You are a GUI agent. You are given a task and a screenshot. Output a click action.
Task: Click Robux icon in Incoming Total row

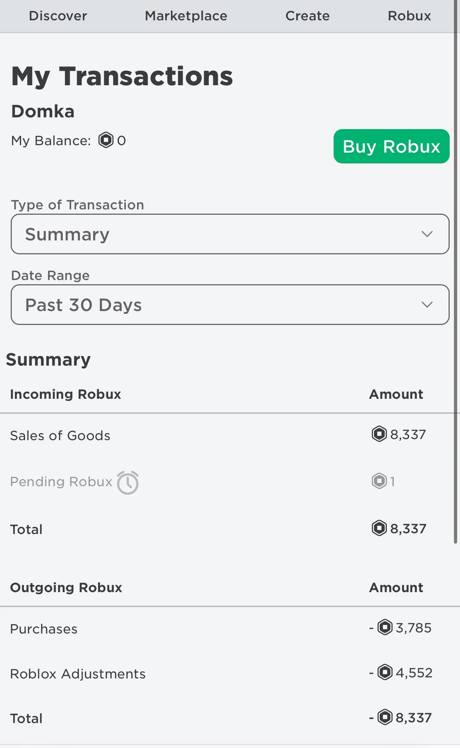[379, 528]
